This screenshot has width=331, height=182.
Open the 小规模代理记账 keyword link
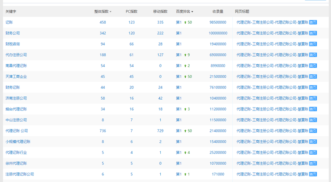[18, 142]
